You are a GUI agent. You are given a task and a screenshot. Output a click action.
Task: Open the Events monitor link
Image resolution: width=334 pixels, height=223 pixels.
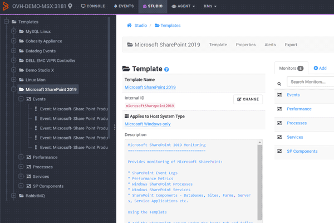point(293,95)
